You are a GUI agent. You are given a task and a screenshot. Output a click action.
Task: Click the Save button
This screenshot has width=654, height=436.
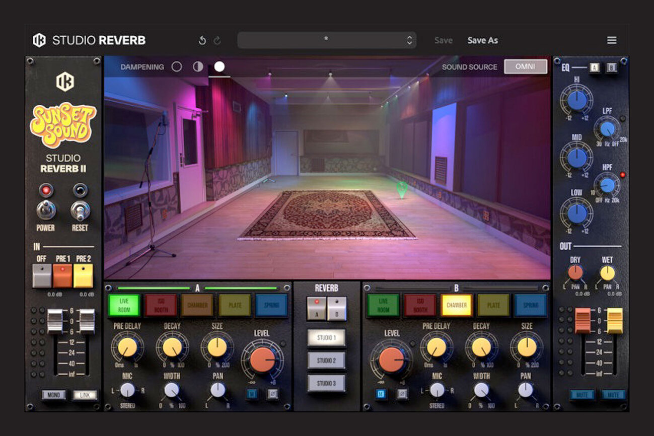[444, 40]
